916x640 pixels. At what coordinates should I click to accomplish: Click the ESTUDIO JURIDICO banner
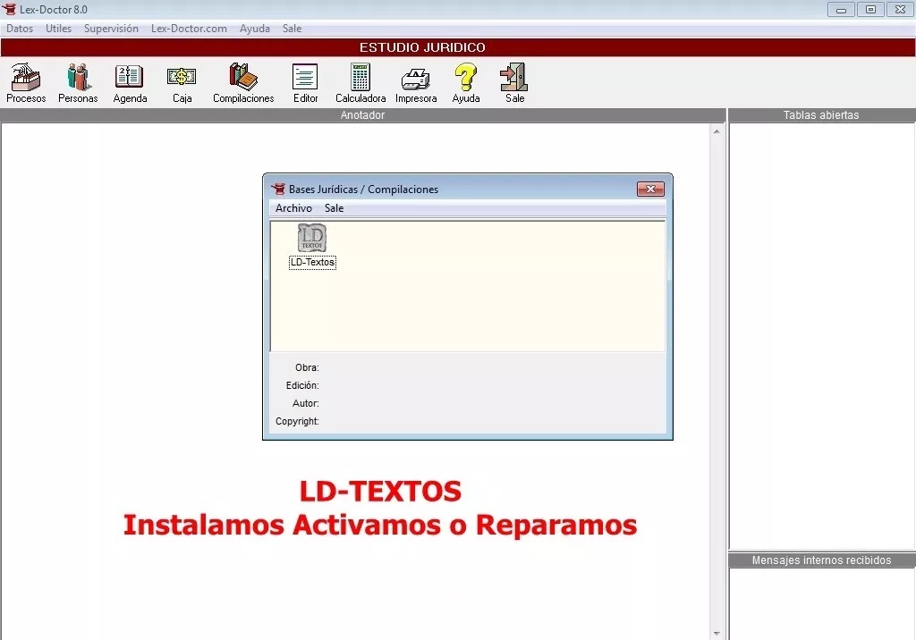pos(458,47)
